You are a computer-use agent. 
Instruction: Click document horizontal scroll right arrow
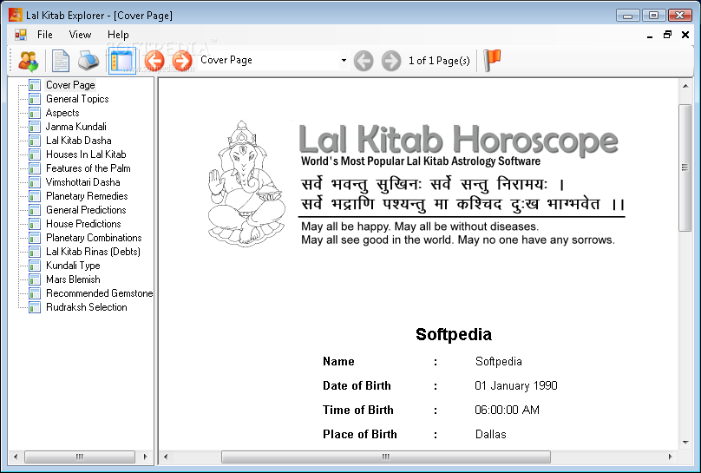click(x=670, y=457)
